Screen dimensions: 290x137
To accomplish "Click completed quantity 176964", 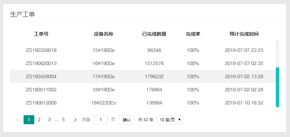I will (x=154, y=90).
